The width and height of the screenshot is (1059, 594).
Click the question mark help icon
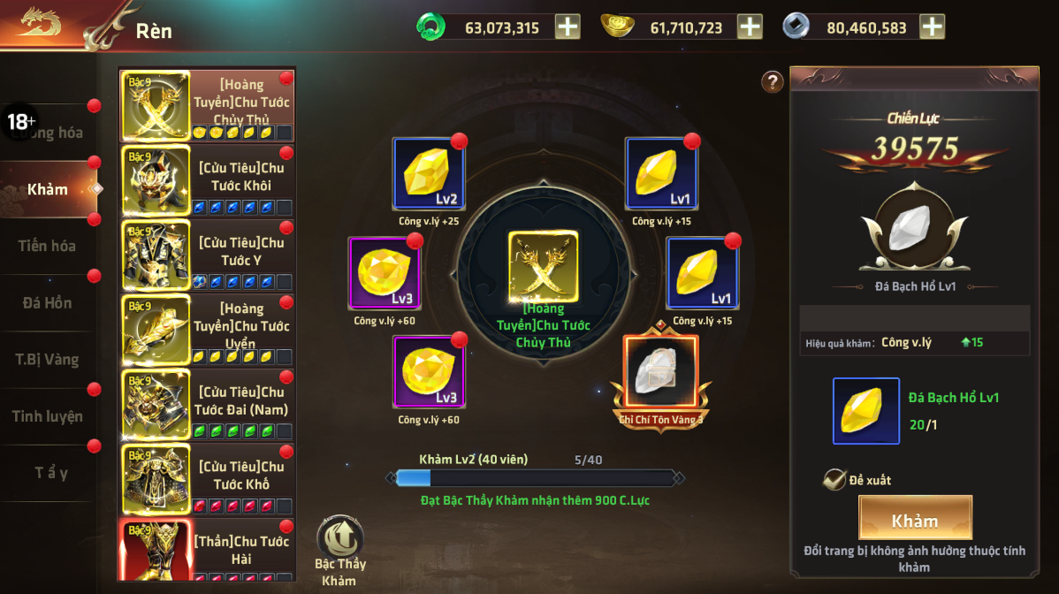pyautogui.click(x=772, y=81)
